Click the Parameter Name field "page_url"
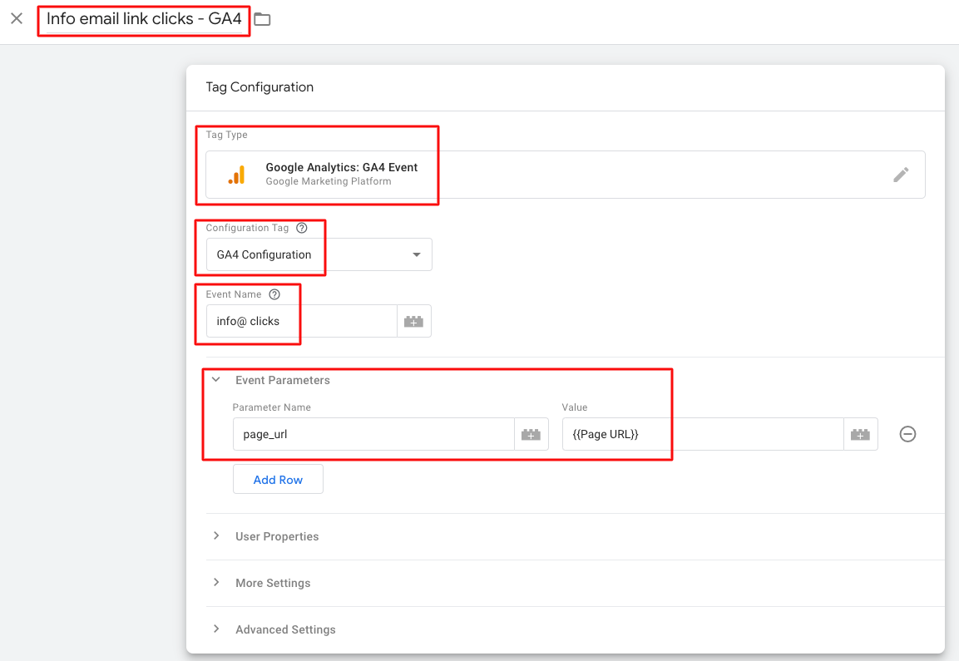 pyautogui.click(x=373, y=434)
